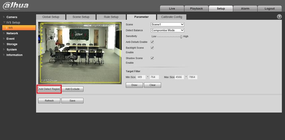Open the Global Setup tab

51,17
